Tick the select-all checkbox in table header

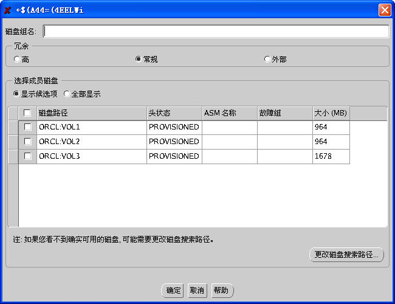point(27,112)
